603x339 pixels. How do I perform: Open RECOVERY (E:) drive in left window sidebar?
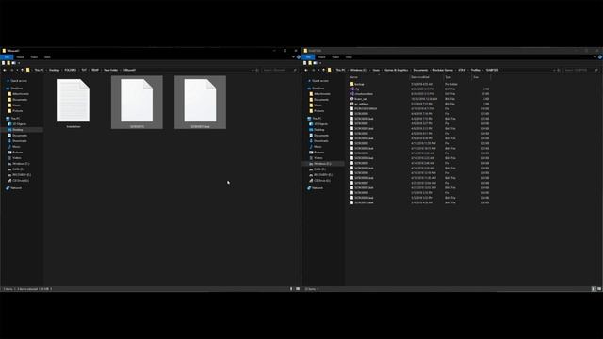(19, 175)
